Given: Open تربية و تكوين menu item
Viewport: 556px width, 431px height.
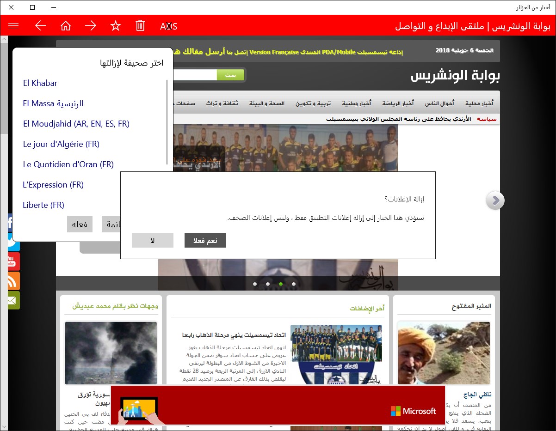Looking at the screenshot, I should click(x=314, y=103).
